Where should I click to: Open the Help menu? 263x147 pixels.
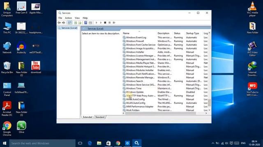tap(85, 18)
